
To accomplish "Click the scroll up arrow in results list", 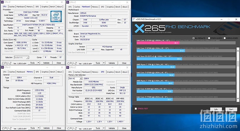I will [238, 51].
